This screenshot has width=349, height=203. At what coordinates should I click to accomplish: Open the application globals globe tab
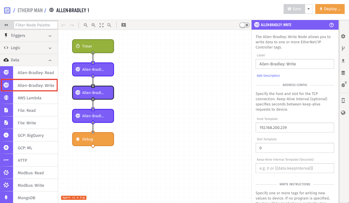pyautogui.click(x=343, y=113)
